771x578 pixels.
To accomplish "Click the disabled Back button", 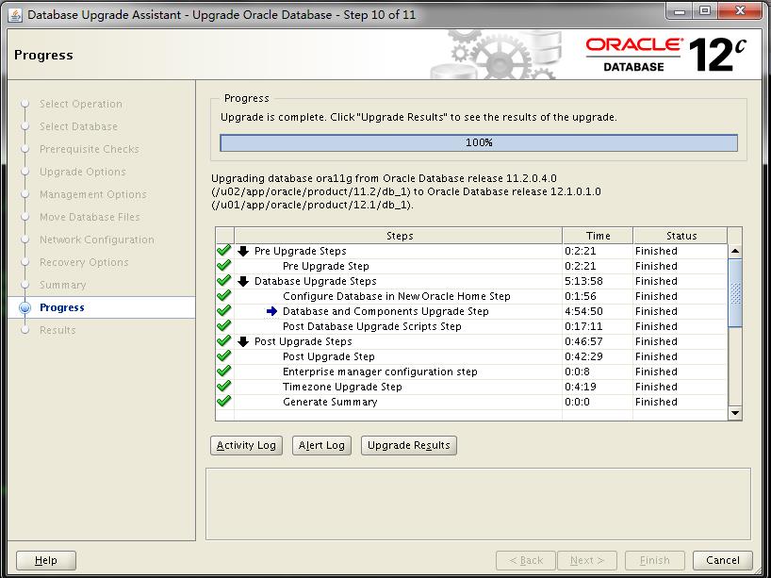I will (x=526, y=560).
